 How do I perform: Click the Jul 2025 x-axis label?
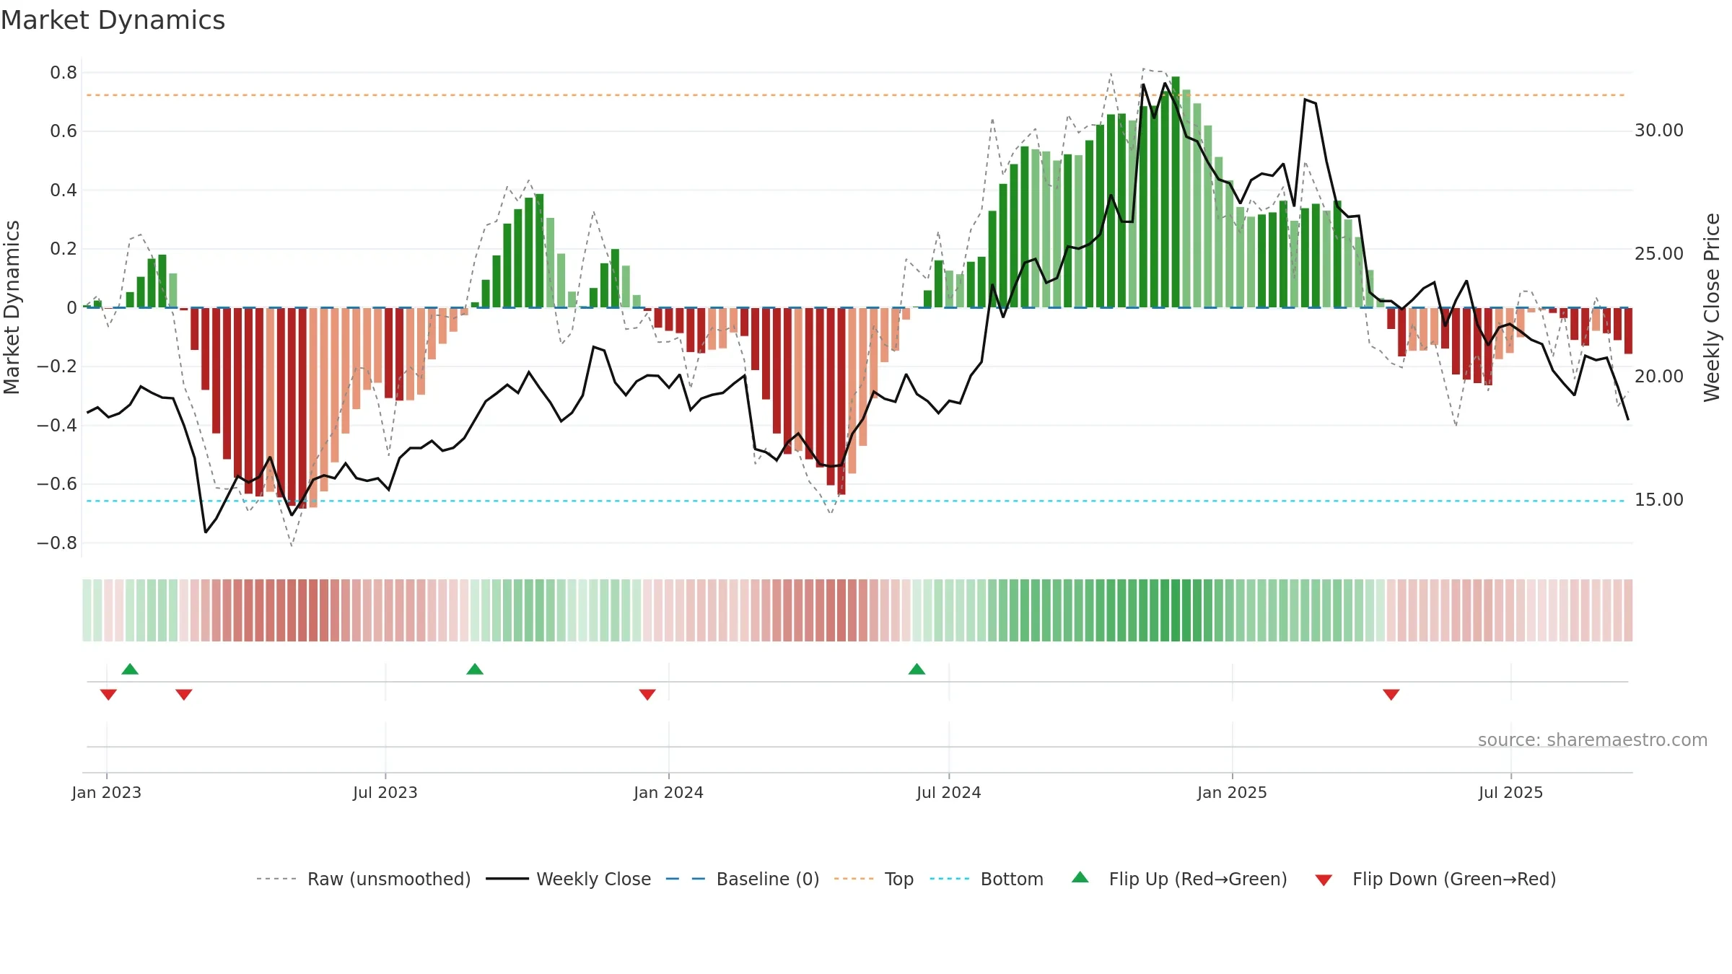pyautogui.click(x=1511, y=792)
